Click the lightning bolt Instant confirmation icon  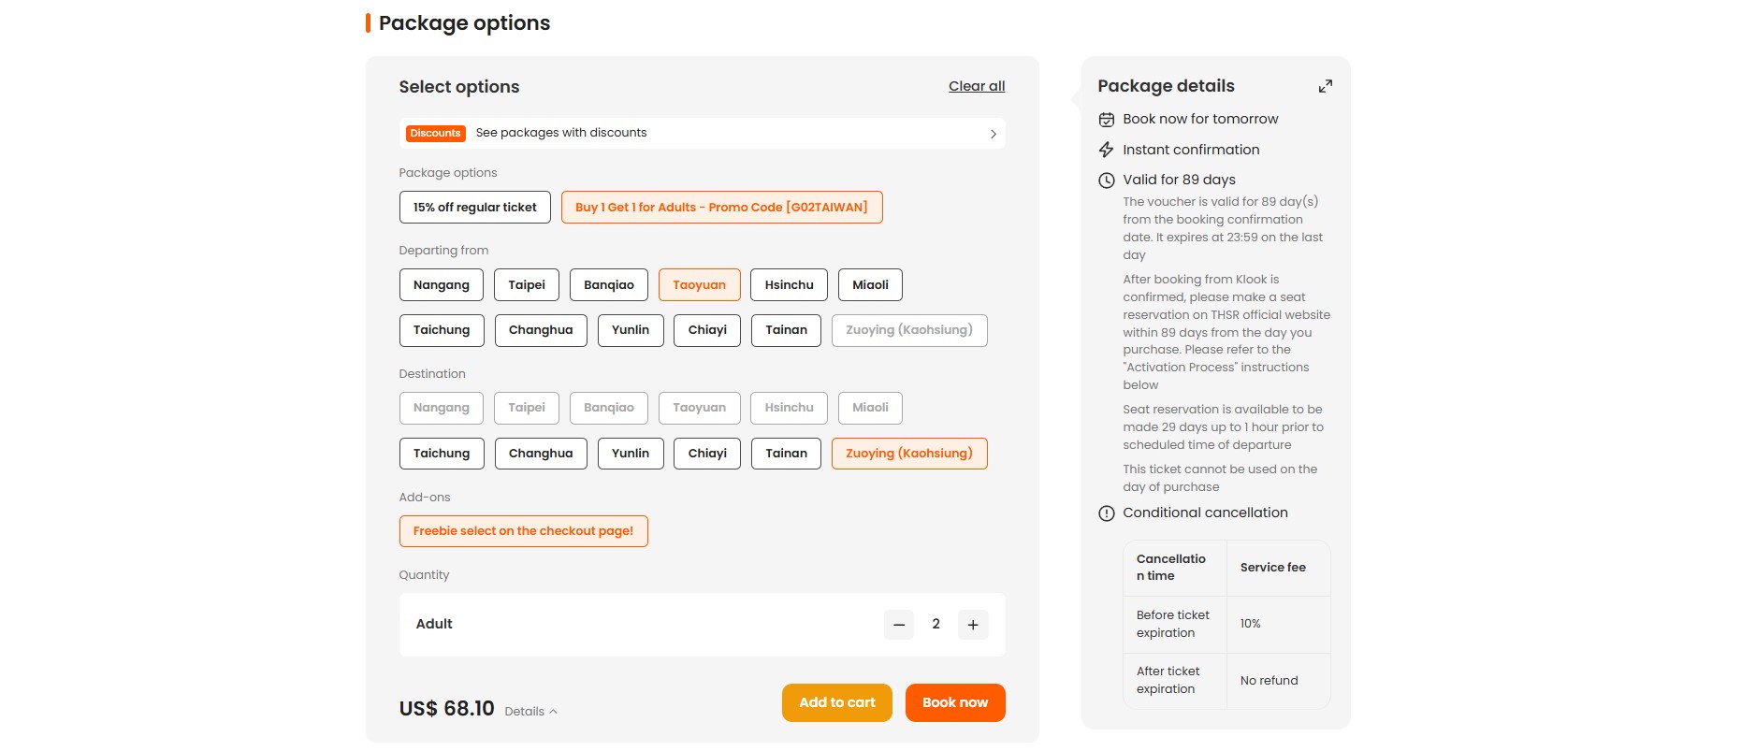1106,150
